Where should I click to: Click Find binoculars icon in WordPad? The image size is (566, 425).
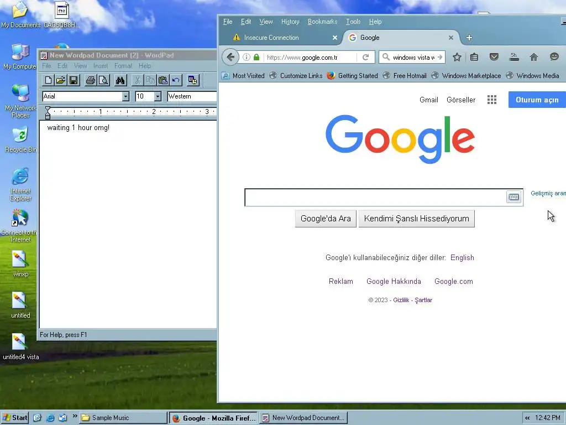click(x=120, y=80)
